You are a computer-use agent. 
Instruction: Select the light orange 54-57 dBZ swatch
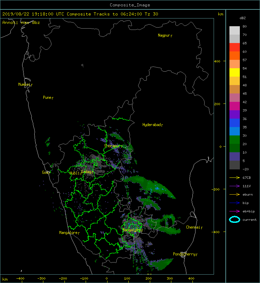click(x=234, y=64)
